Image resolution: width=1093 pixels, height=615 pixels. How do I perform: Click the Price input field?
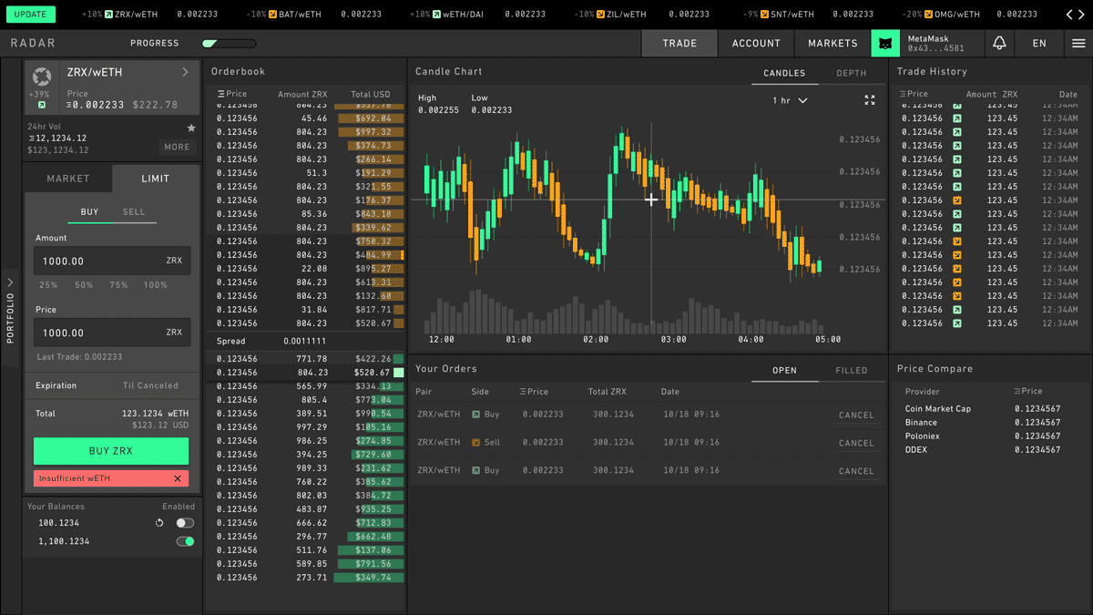tap(112, 333)
